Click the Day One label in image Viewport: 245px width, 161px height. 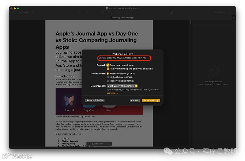pyautogui.click(x=89, y=110)
